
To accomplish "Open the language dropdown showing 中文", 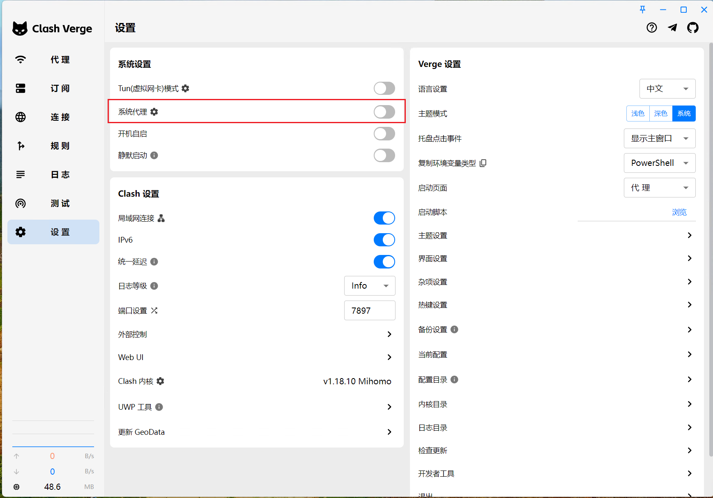I will 667,89.
